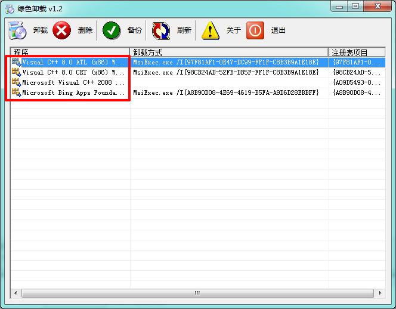Image resolution: width=396 pixels, height=309 pixels.
Task: Click the 刷新 refresh arrows icon
Action: (161, 30)
